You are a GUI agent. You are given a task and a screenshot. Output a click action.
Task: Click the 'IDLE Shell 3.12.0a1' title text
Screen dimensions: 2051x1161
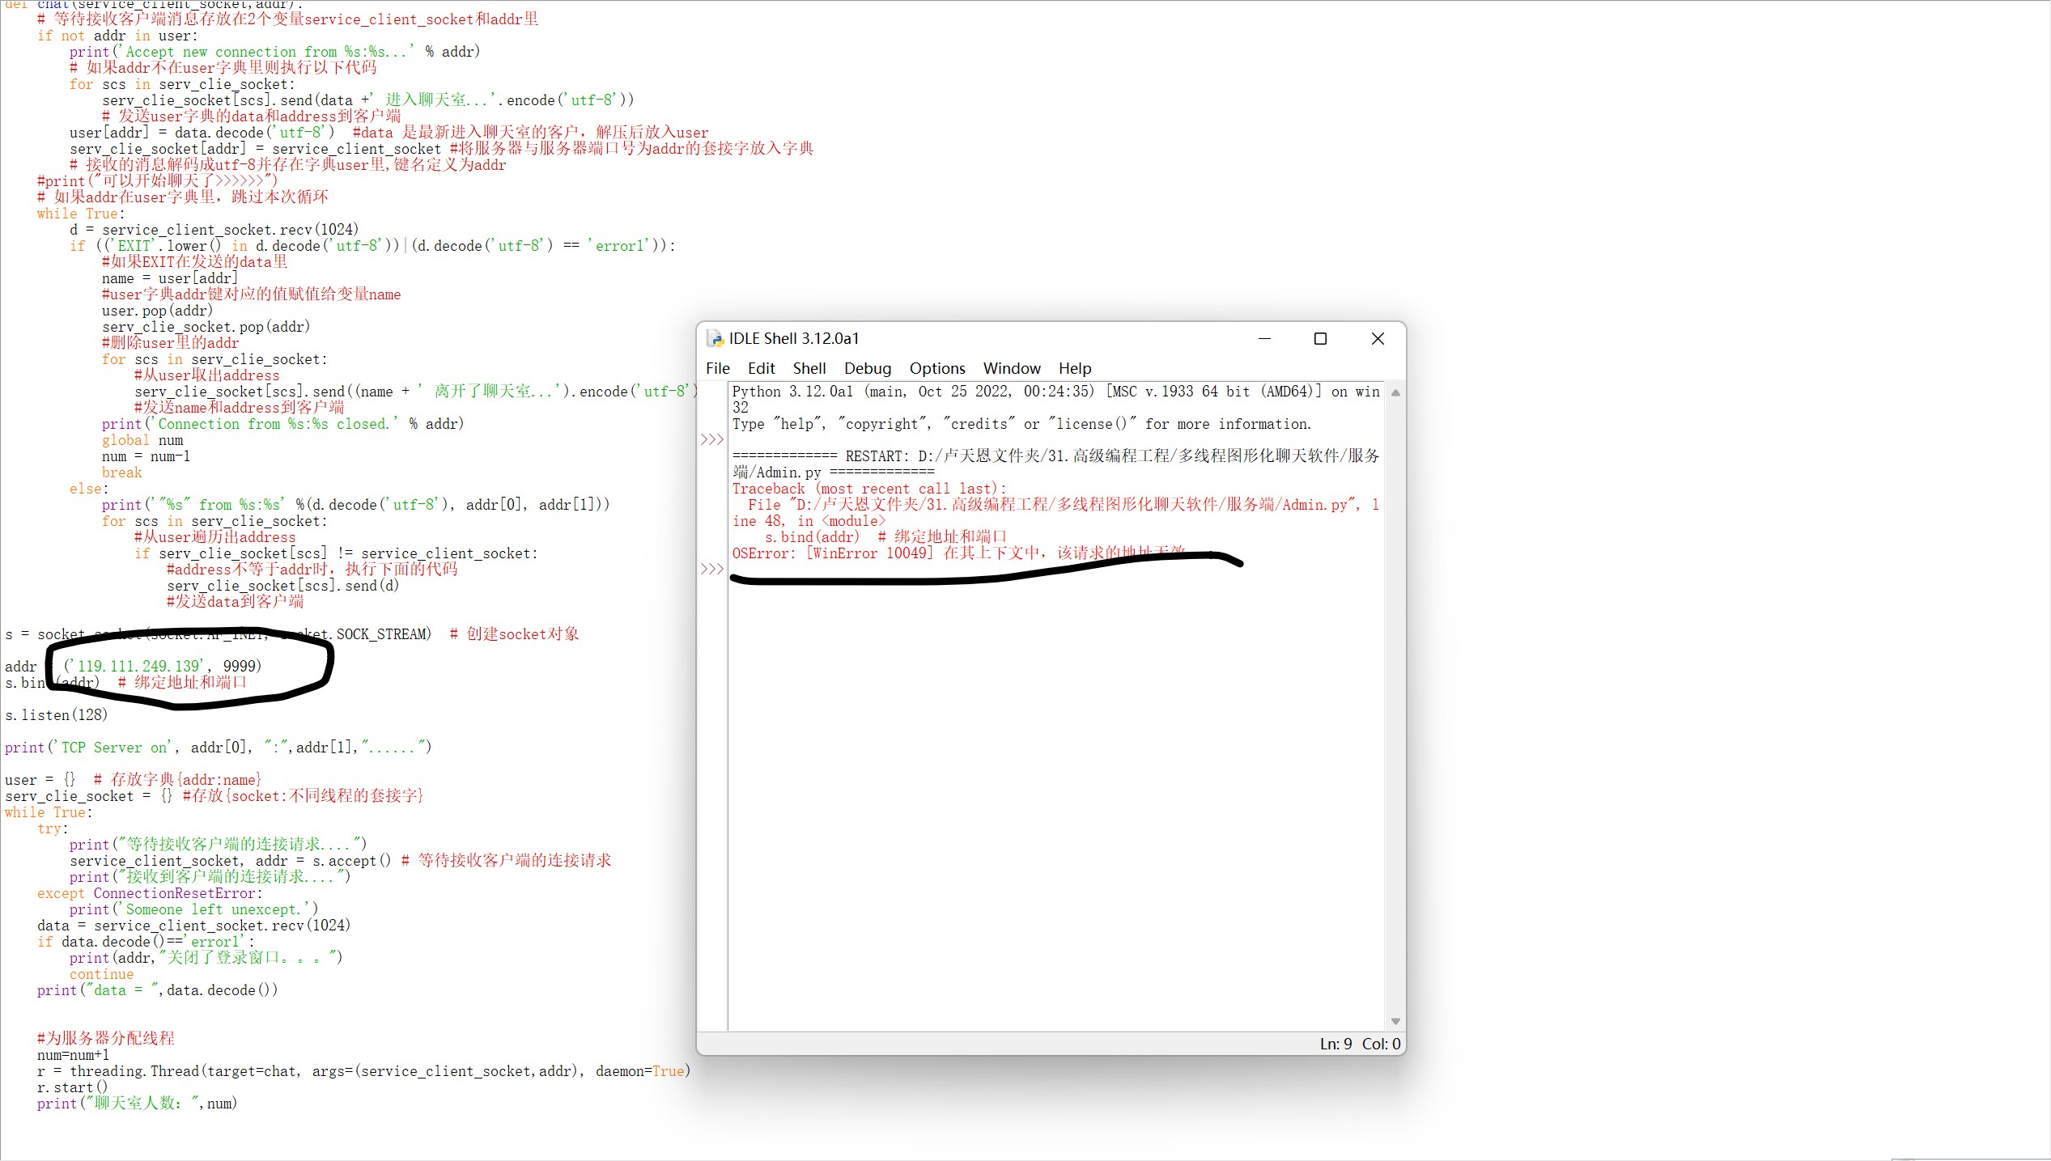coord(794,338)
